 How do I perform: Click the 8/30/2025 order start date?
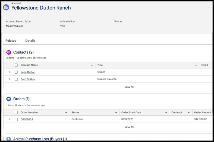pyautogui.click(x=127, y=119)
